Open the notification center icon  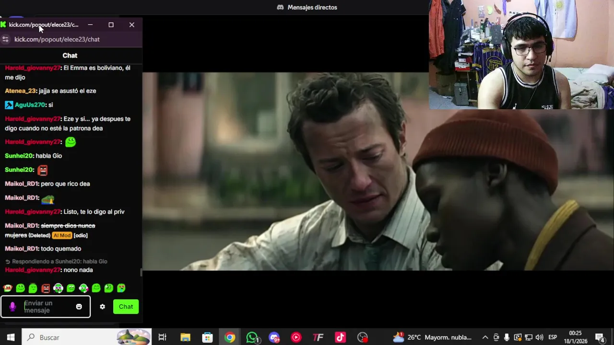point(600,337)
